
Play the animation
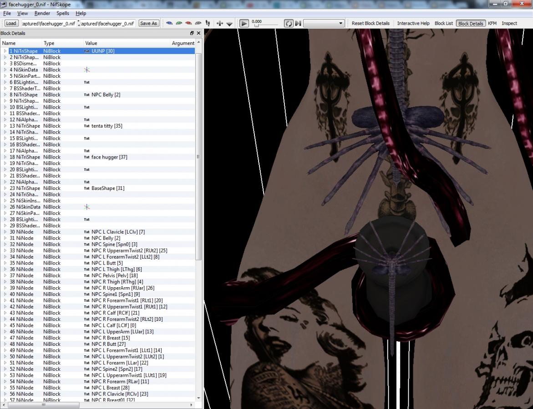(244, 23)
